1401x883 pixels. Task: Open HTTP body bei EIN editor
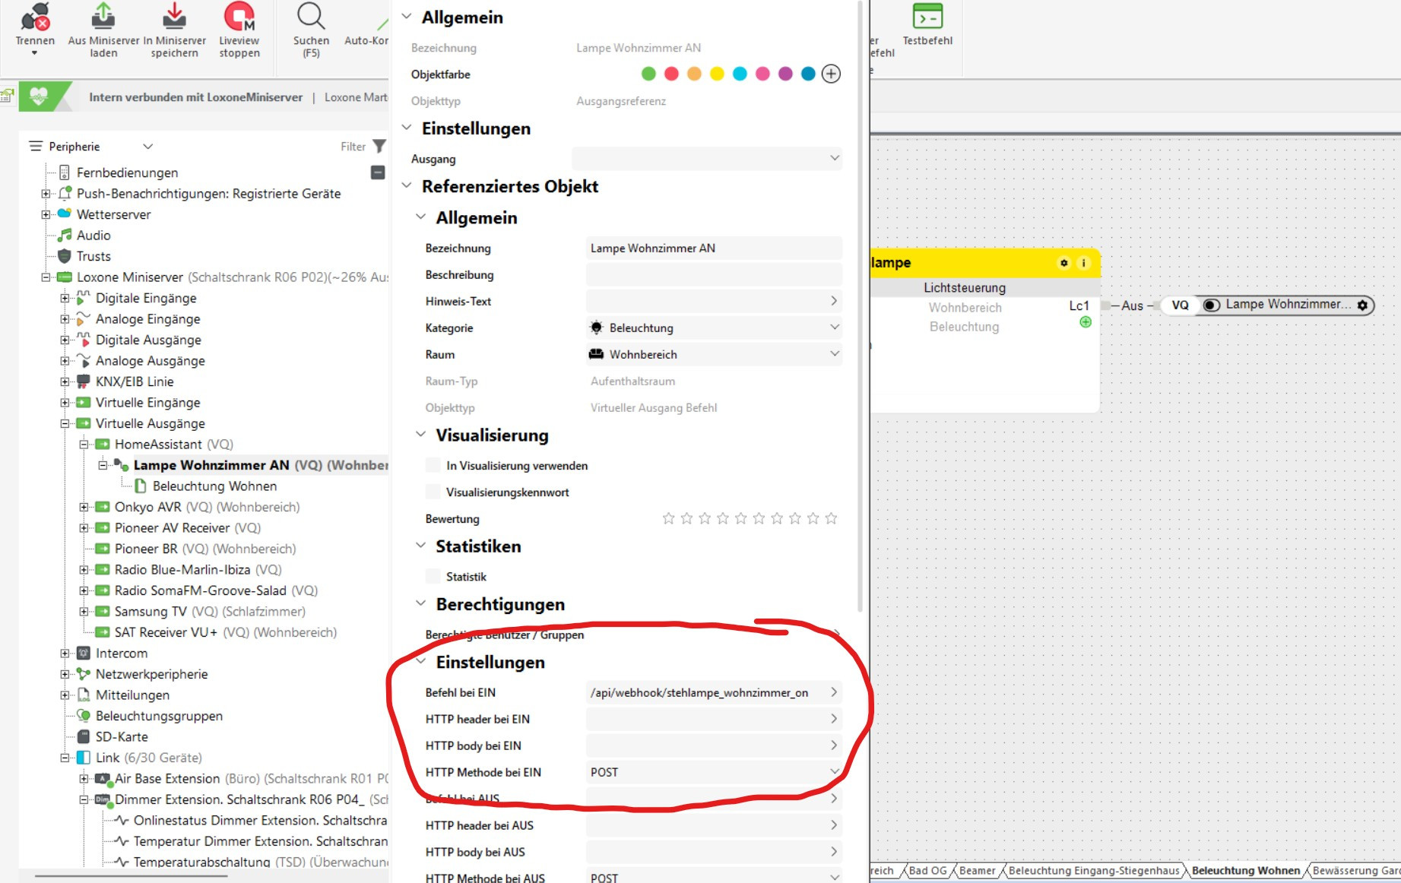pos(834,745)
